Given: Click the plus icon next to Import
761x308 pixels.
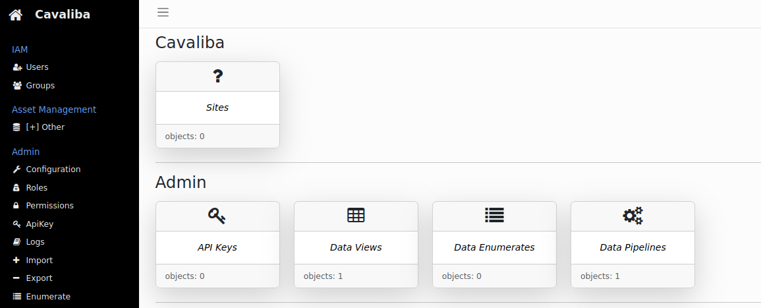Looking at the screenshot, I should tap(16, 261).
